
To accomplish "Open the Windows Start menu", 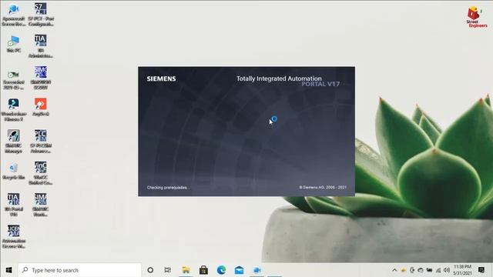I will coord(8,270).
